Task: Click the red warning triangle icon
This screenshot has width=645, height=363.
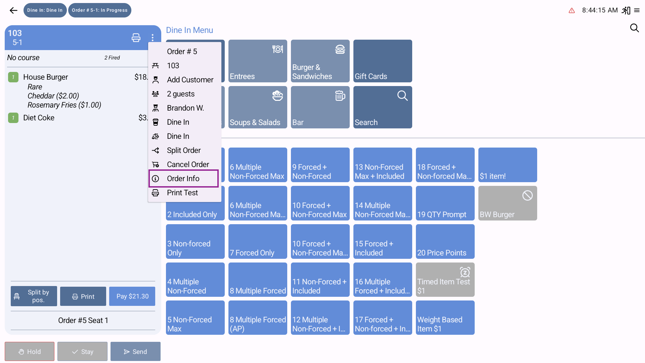Action: [x=572, y=11]
